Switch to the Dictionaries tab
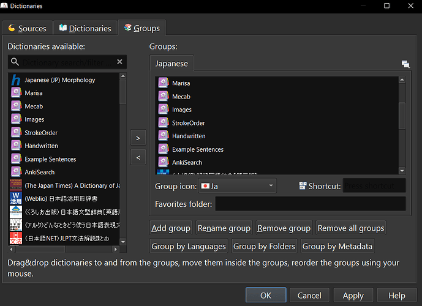 pyautogui.click(x=85, y=28)
